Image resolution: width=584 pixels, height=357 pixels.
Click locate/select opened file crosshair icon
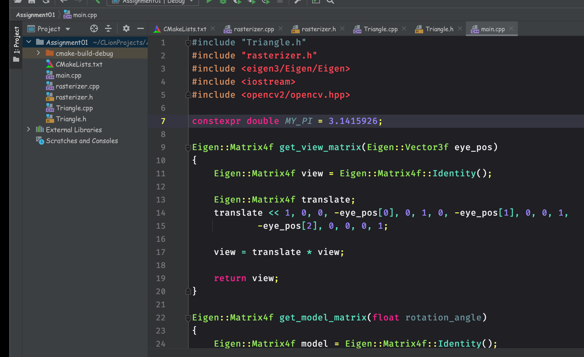(94, 29)
